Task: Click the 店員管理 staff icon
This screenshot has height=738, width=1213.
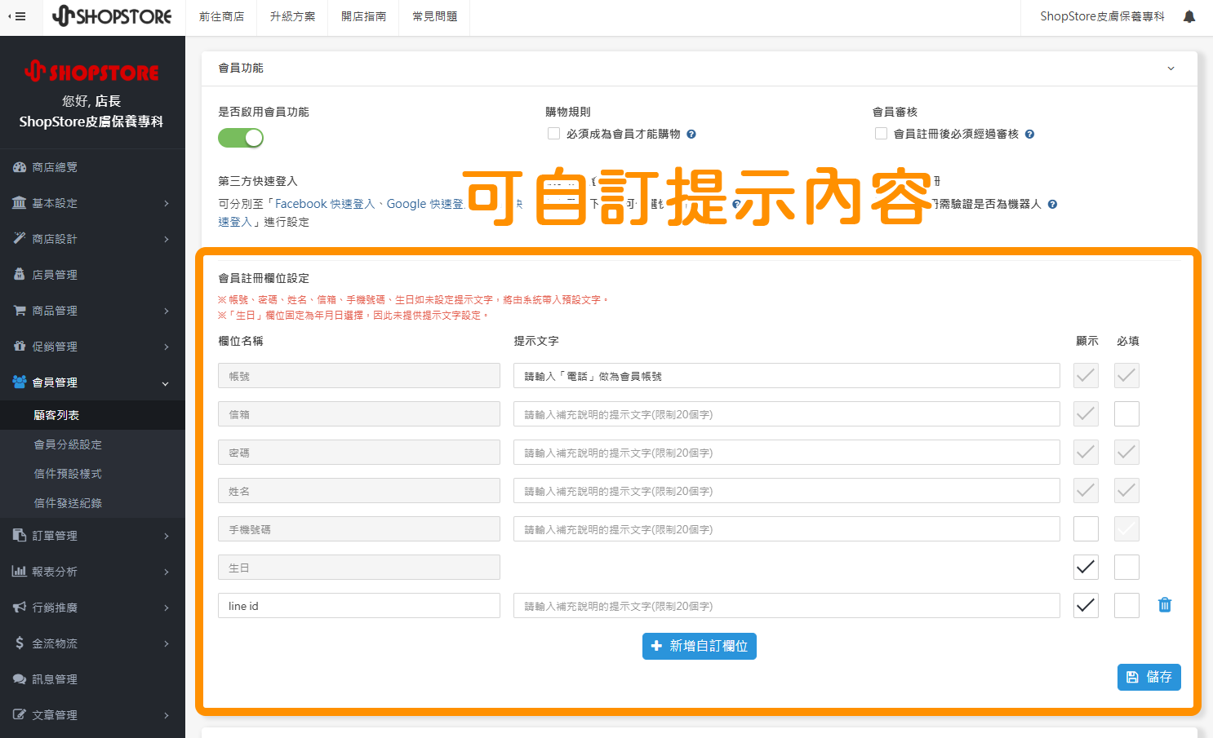Action: 20,275
